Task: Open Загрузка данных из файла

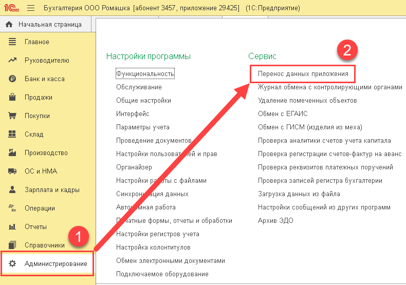Action: [x=299, y=194]
